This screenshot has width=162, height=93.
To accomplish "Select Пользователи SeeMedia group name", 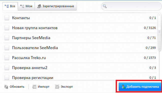I will pos(35,48).
